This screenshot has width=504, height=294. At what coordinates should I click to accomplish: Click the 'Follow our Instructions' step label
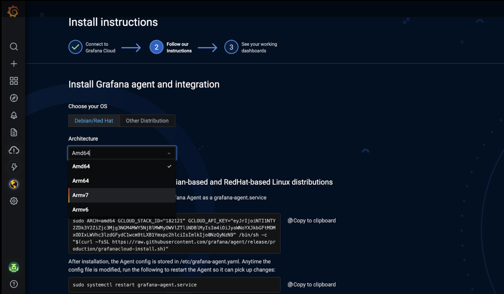[179, 47]
